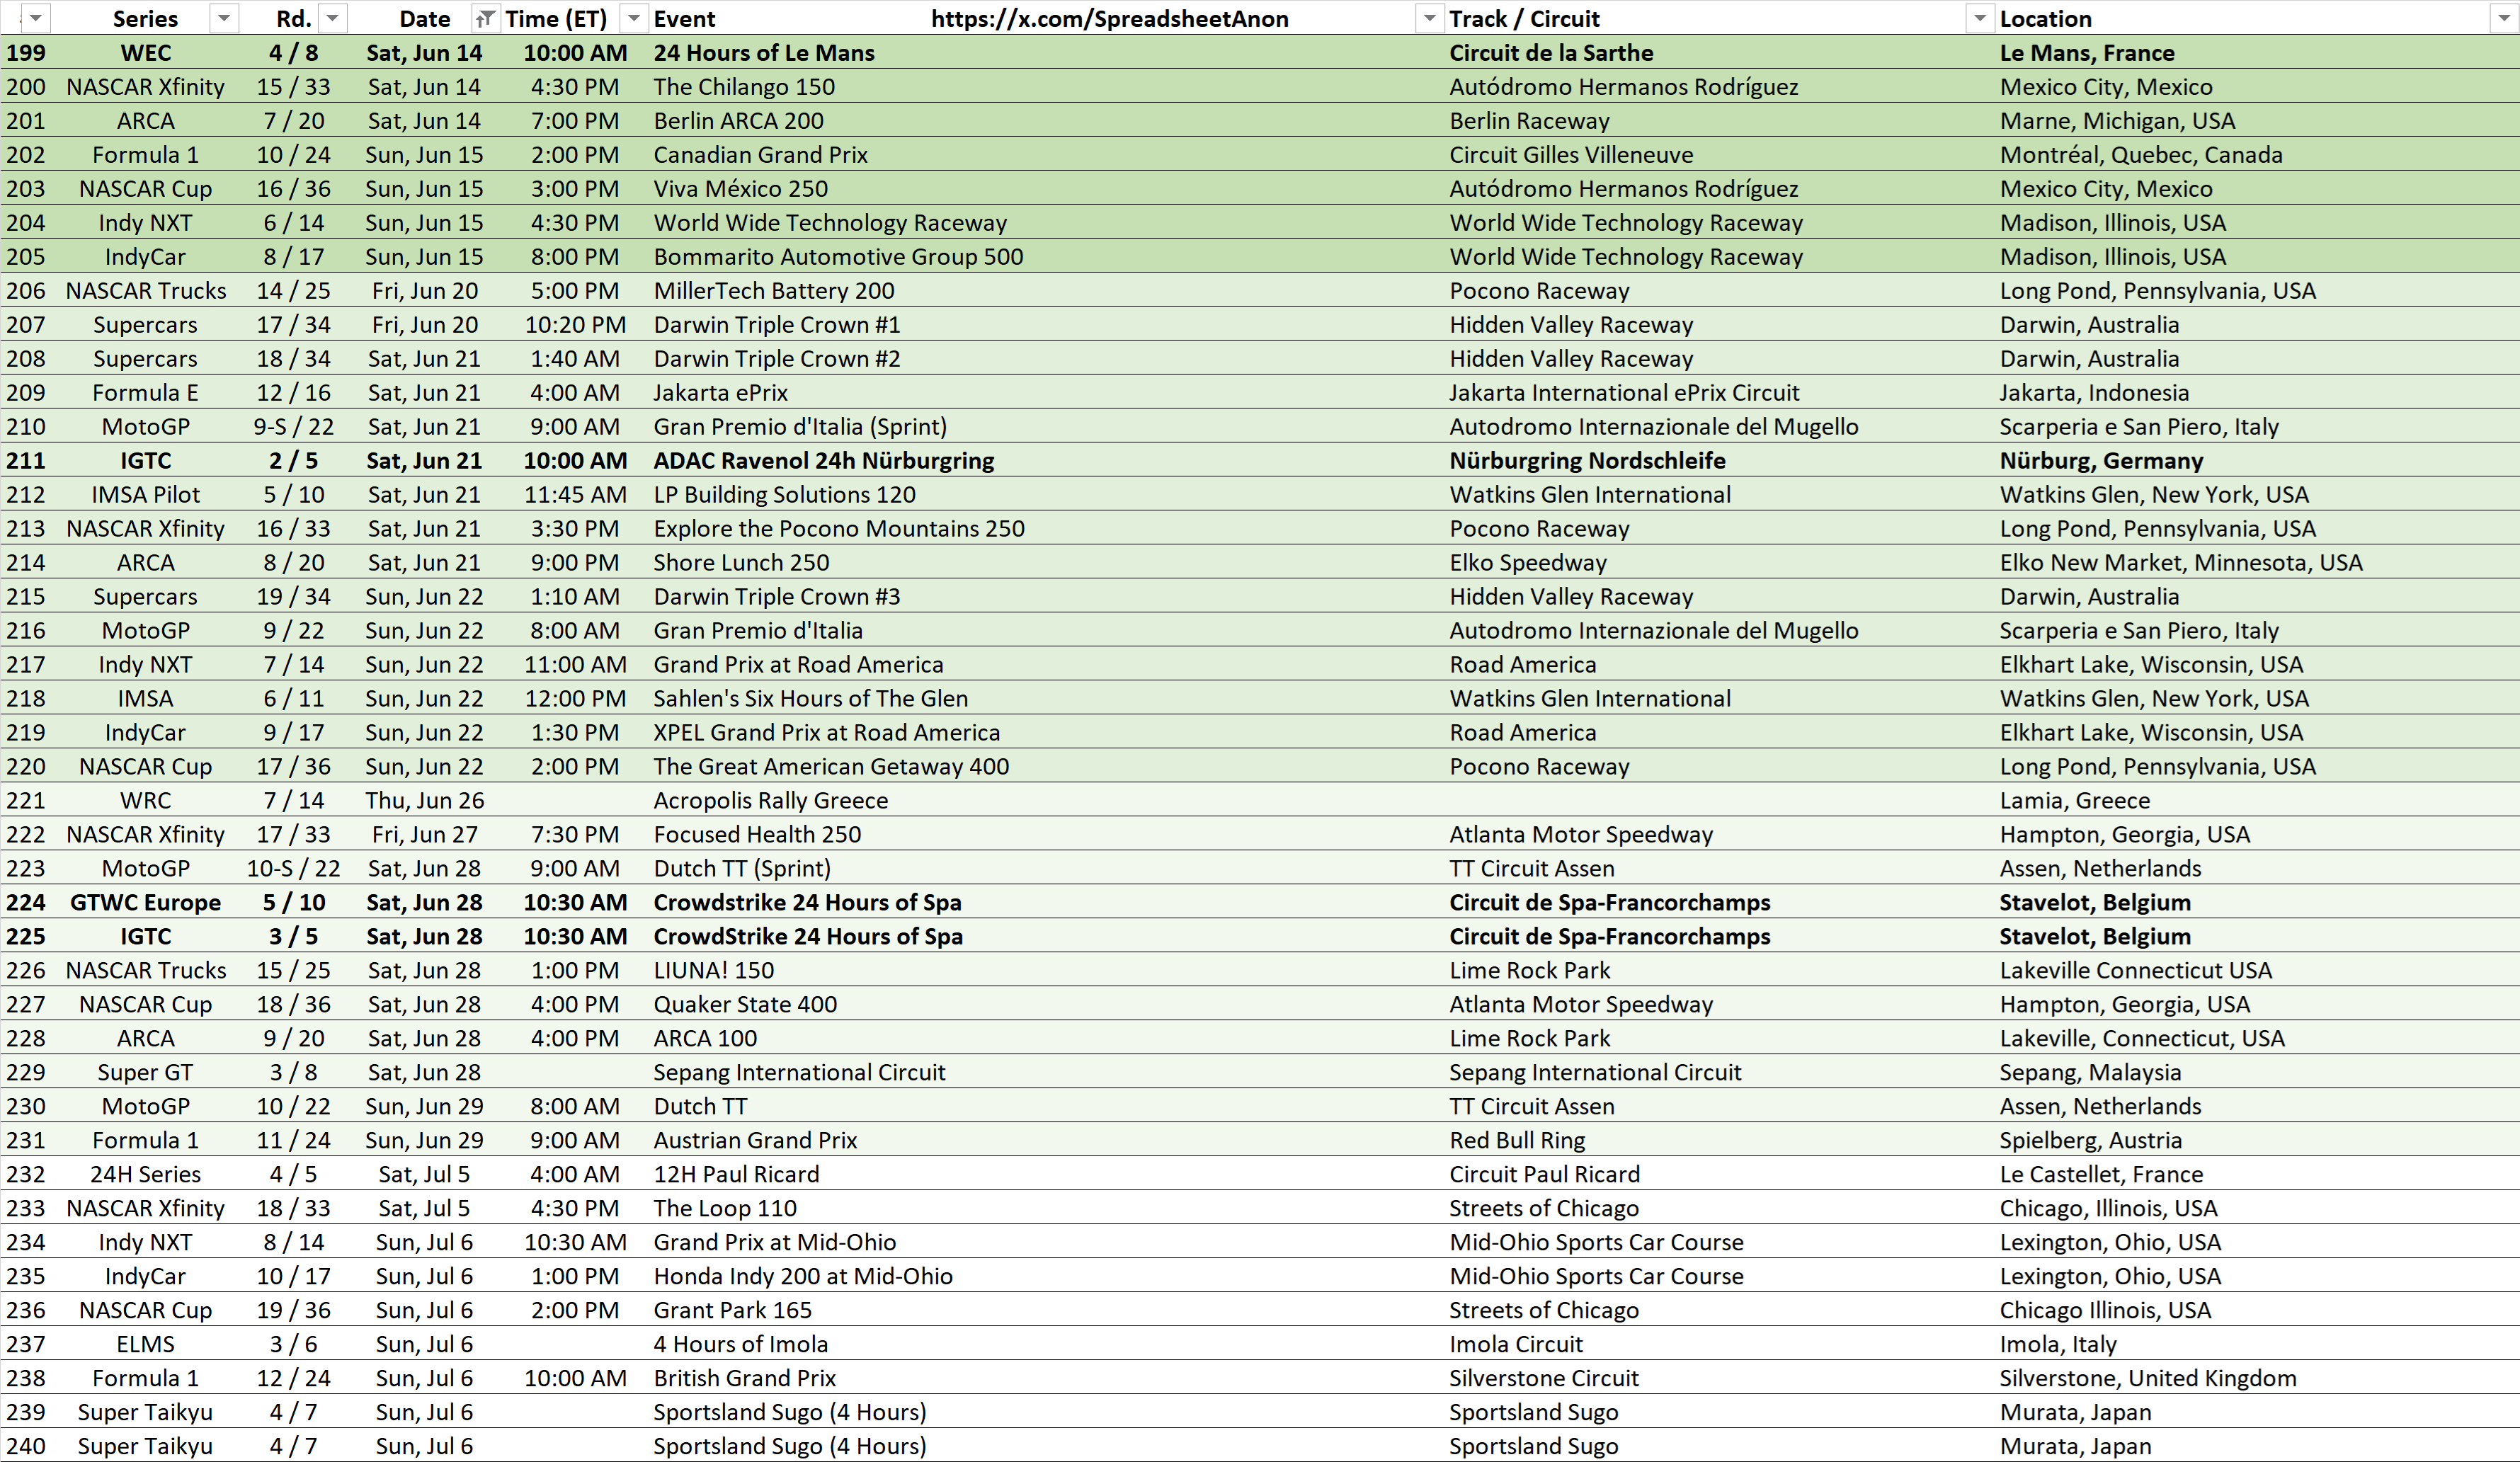Open the Track / Circuit filter dropdown
The height and width of the screenshot is (1462, 2520).
click(x=1979, y=18)
